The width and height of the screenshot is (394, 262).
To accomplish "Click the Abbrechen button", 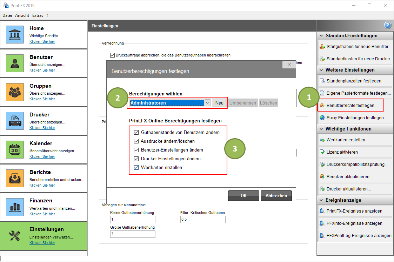I will (x=276, y=196).
